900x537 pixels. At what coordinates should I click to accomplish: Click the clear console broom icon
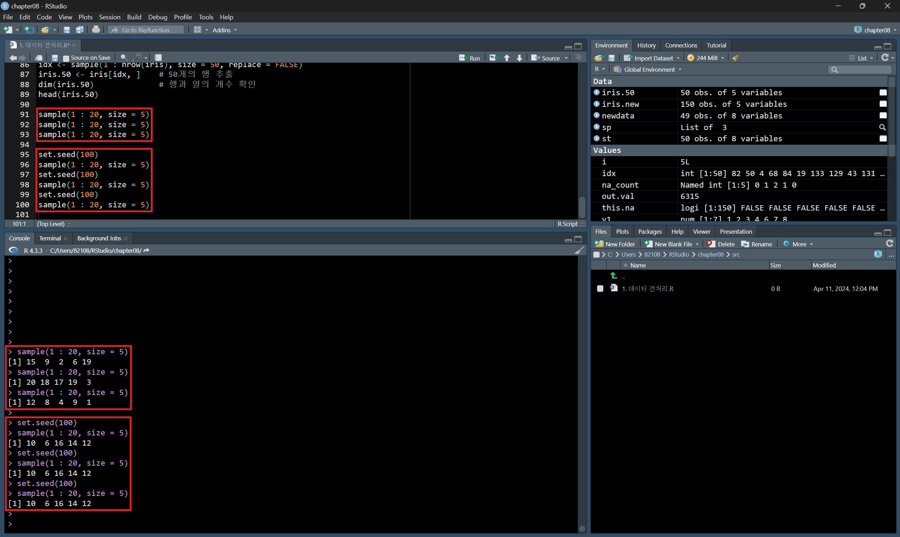tap(579, 251)
